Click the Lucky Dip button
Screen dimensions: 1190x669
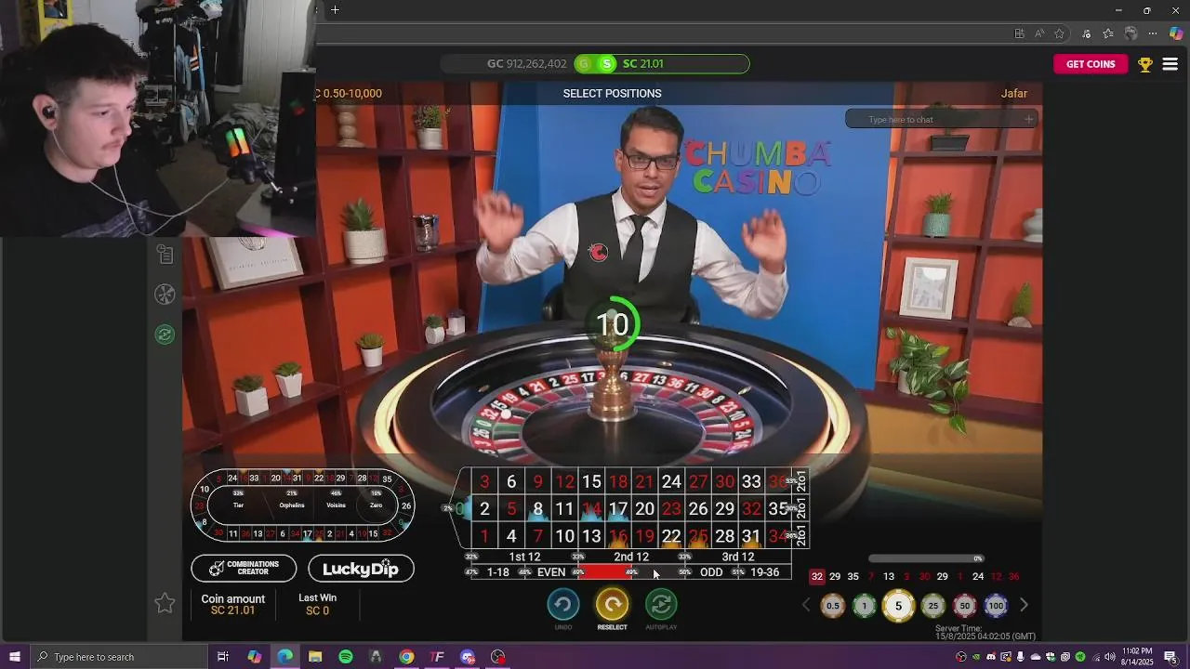tap(361, 568)
